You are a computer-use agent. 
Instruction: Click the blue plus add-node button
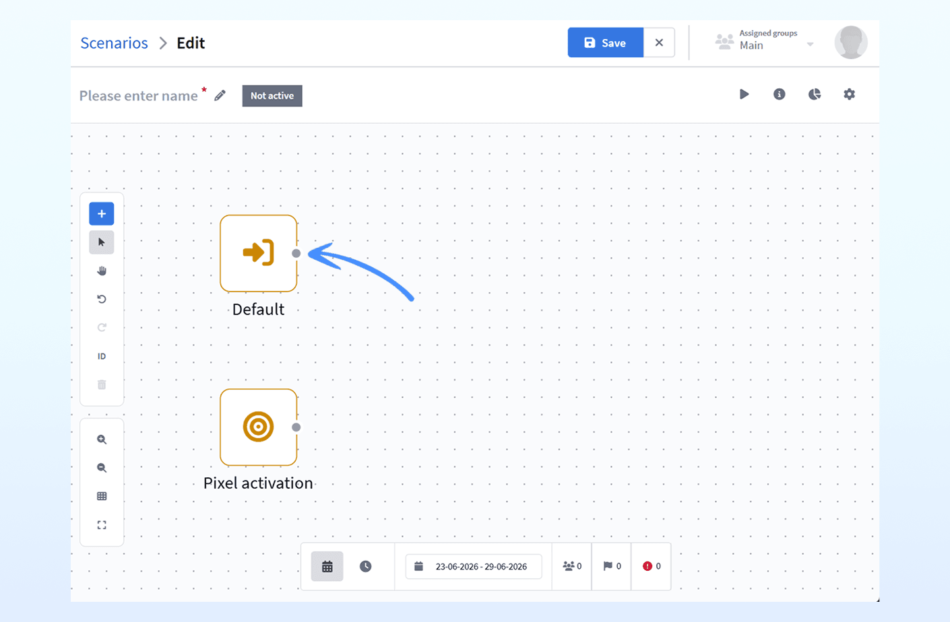pos(102,214)
